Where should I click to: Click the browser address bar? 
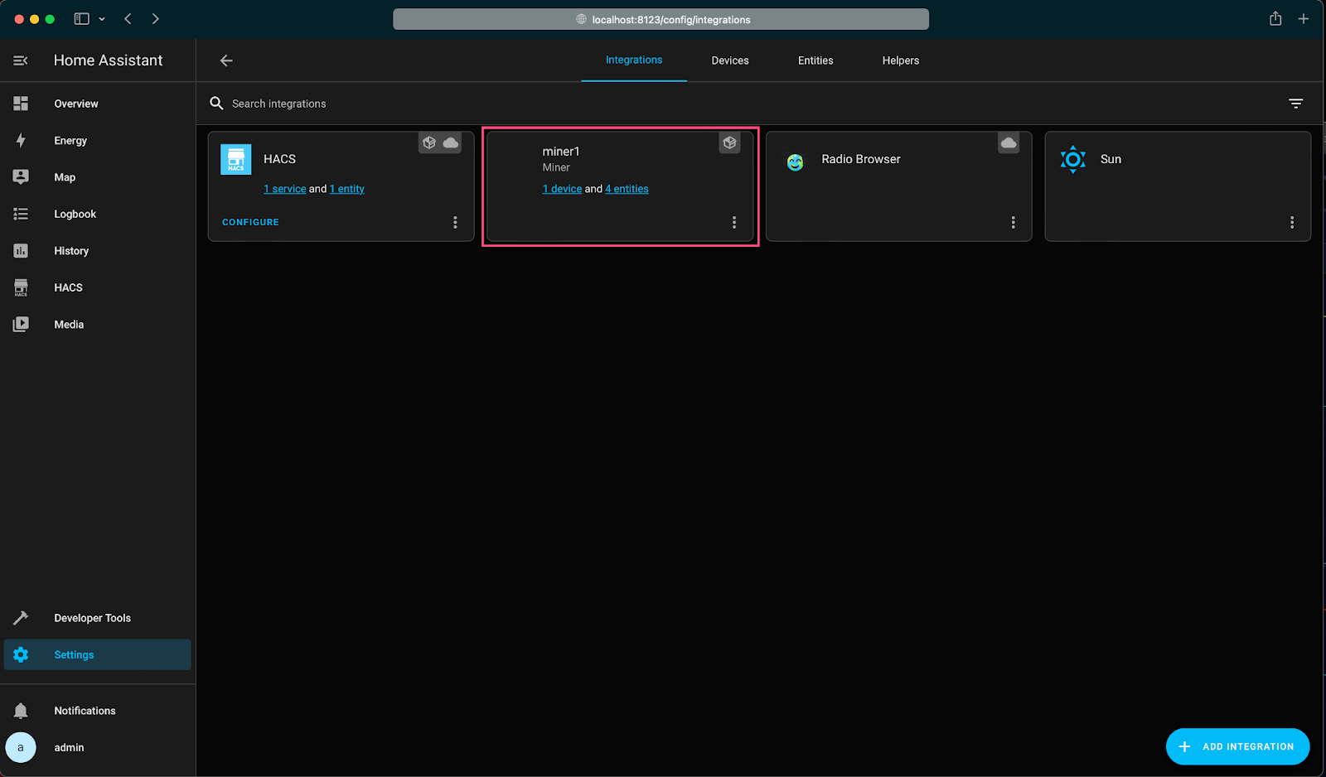661,19
